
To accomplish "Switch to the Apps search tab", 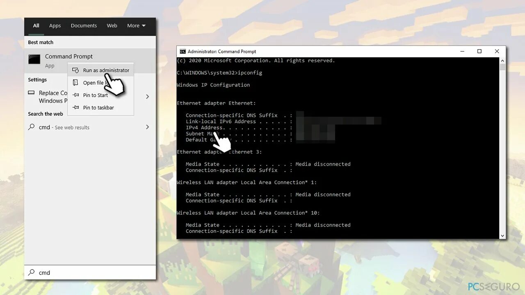I will 55,25.
